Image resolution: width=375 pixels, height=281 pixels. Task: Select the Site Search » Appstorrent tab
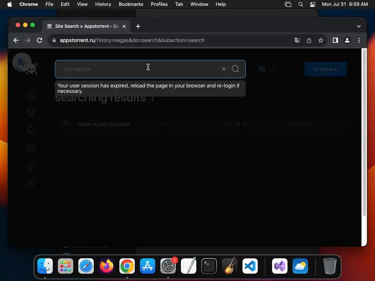click(x=86, y=26)
